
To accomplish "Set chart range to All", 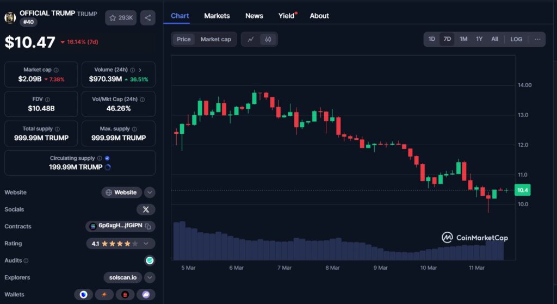I will tap(494, 39).
